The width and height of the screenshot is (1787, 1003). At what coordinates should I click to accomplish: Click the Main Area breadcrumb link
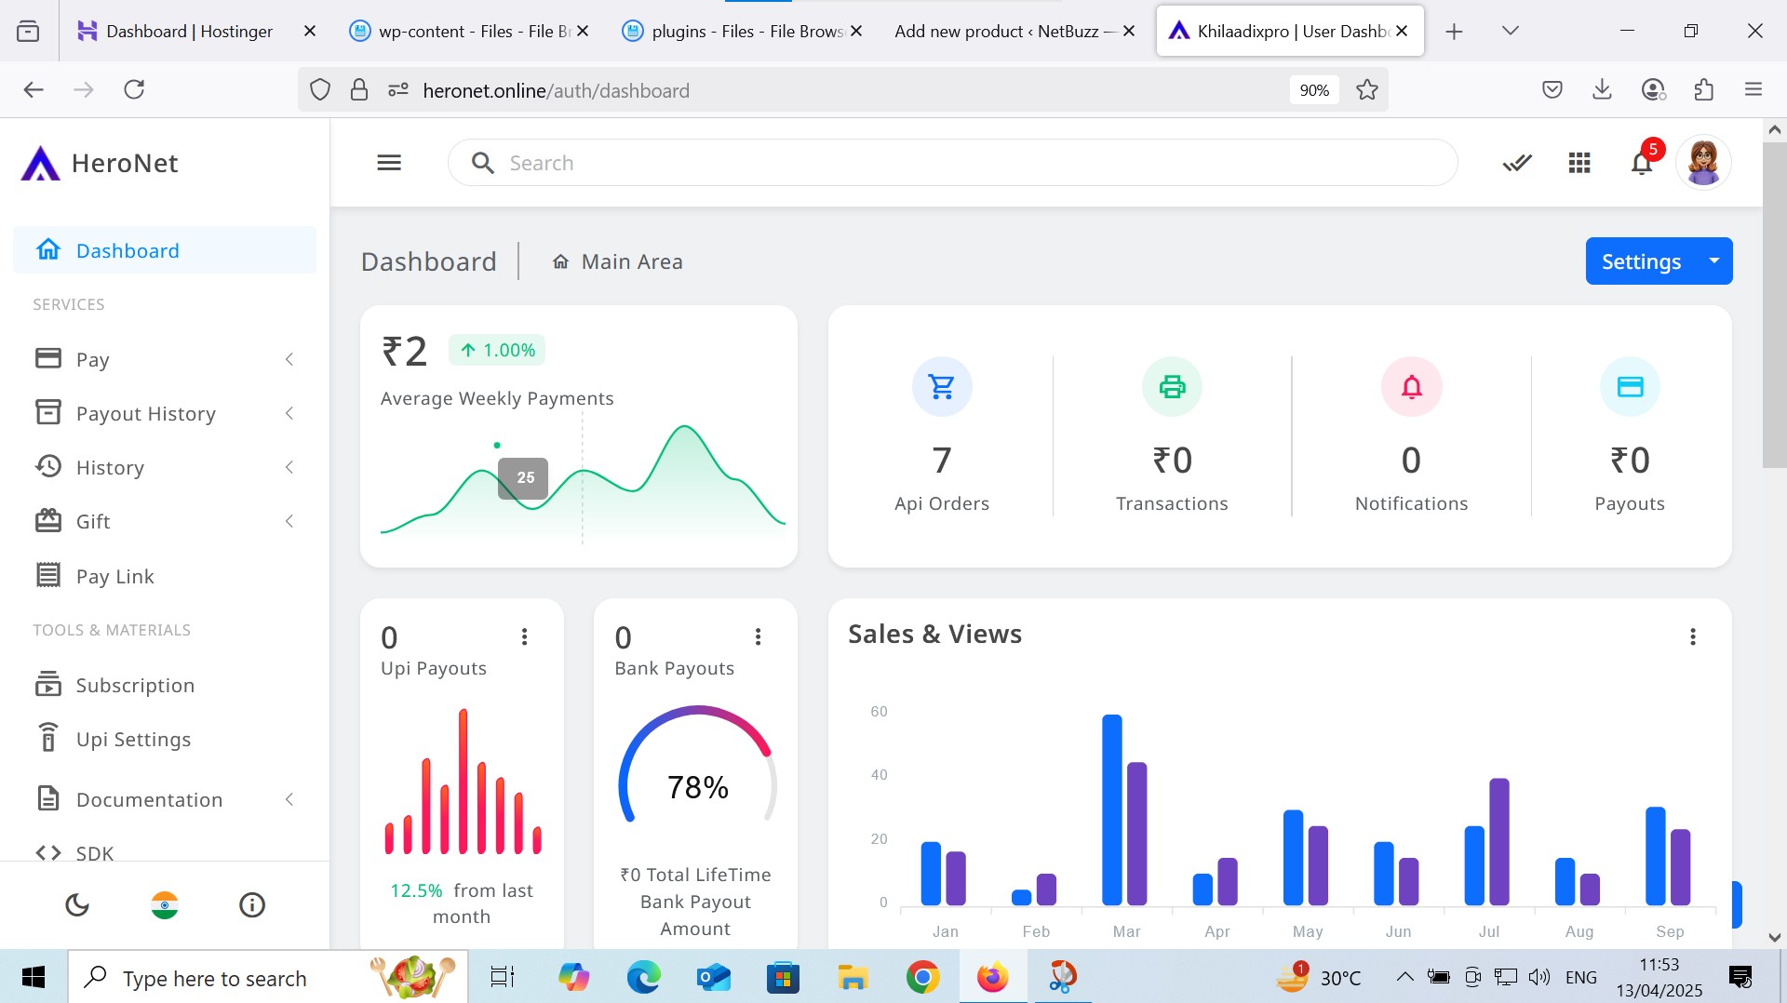click(631, 262)
